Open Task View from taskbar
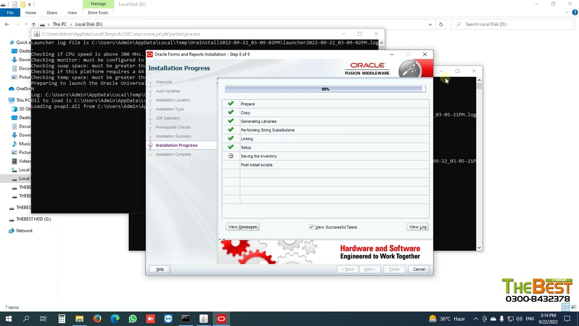This screenshot has height=326, width=579. click(43, 319)
